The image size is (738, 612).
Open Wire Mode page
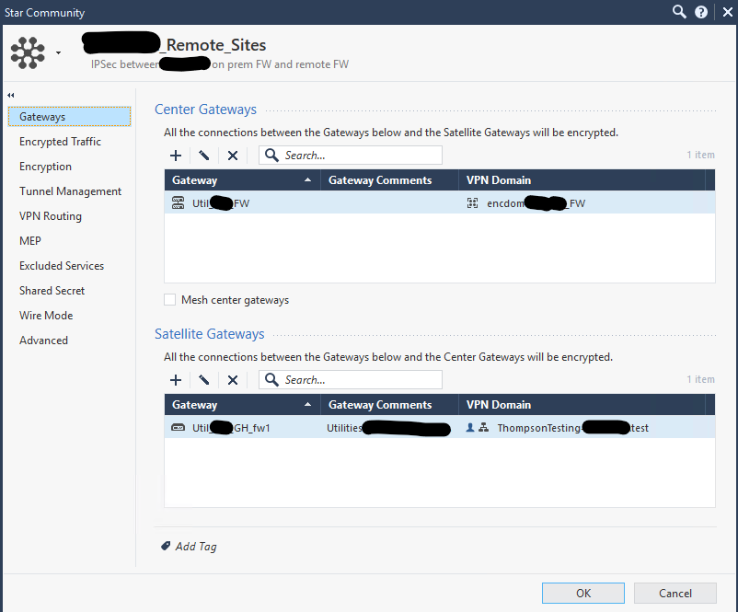click(x=46, y=316)
